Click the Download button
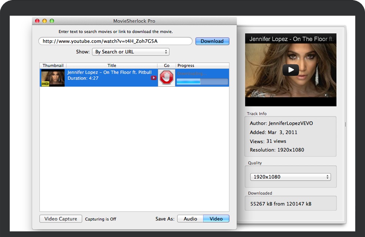Image resolution: width=365 pixels, height=237 pixels. coord(212,41)
